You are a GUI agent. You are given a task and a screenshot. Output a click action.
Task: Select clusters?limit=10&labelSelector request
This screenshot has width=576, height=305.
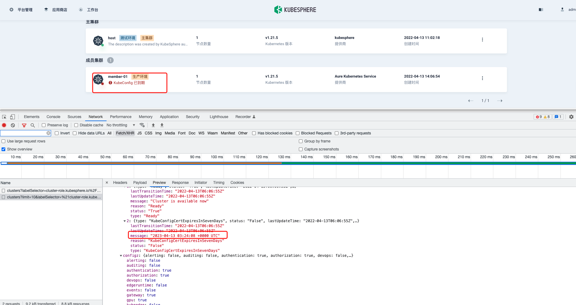pos(51,197)
